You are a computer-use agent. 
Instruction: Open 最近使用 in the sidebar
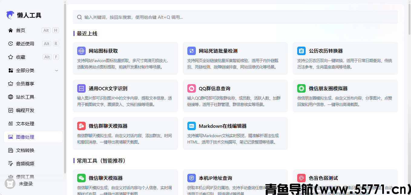point(33,44)
